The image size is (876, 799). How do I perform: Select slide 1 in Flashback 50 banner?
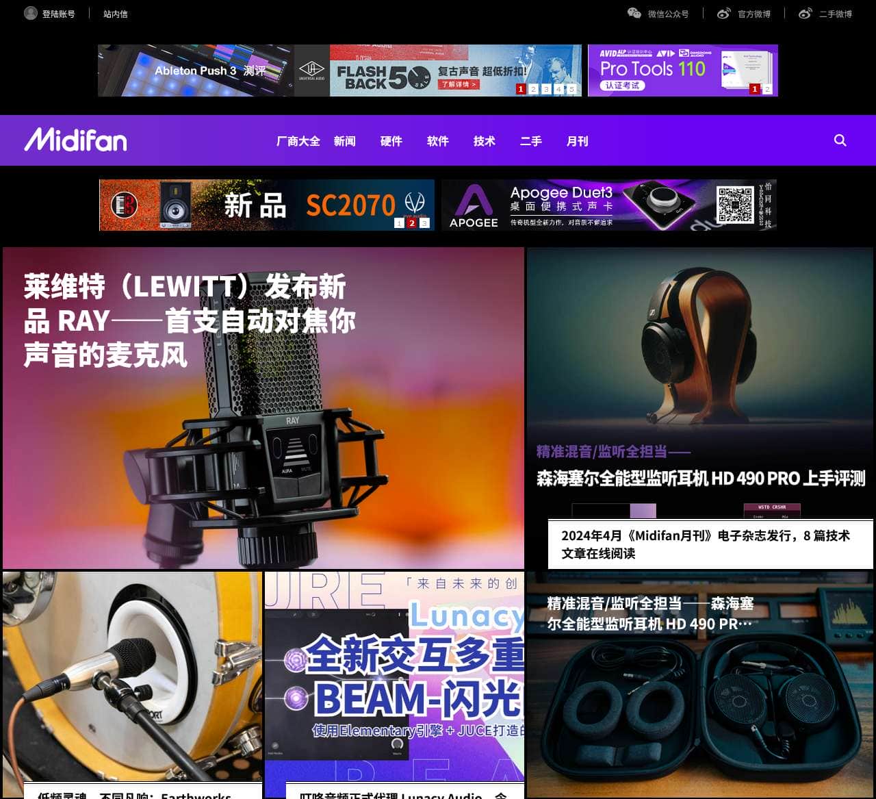pyautogui.click(x=521, y=89)
